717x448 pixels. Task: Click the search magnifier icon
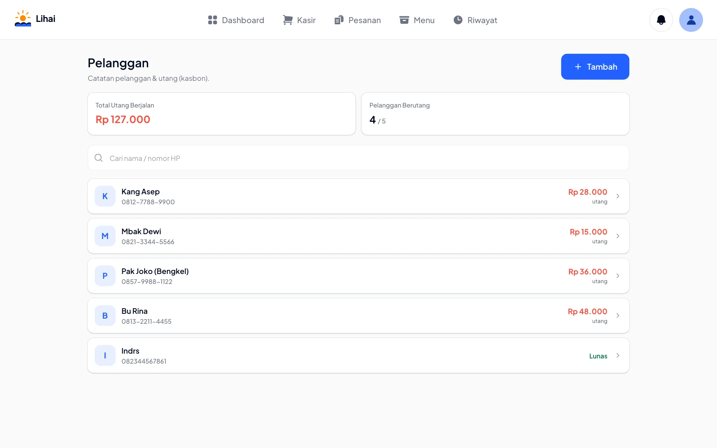pyautogui.click(x=99, y=158)
